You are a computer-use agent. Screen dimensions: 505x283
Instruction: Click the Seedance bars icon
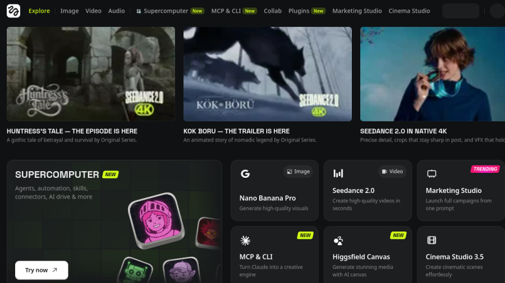pyautogui.click(x=338, y=173)
